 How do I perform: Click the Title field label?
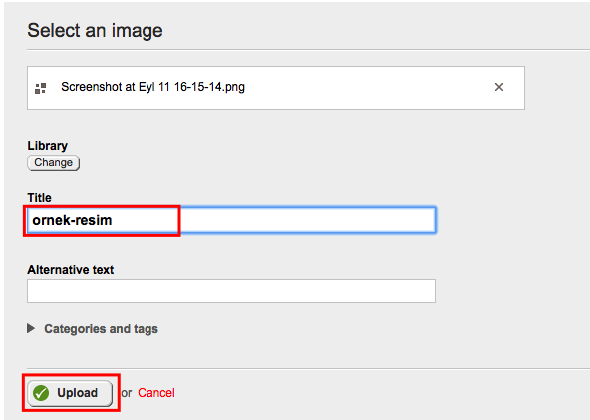(39, 198)
